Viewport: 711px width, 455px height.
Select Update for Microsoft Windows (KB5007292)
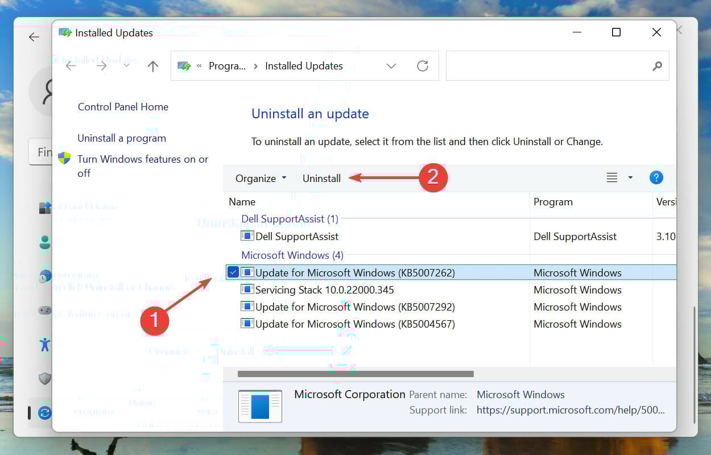[x=450, y=307]
